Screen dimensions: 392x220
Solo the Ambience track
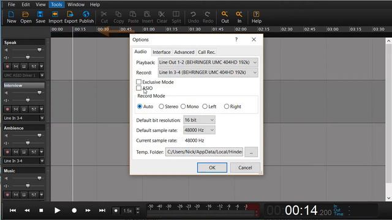pos(24,152)
